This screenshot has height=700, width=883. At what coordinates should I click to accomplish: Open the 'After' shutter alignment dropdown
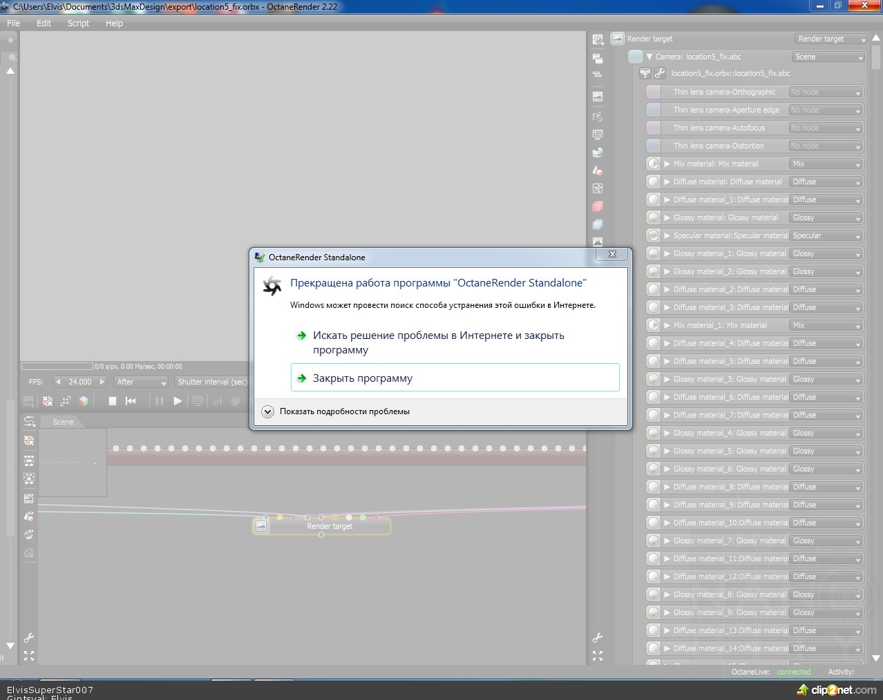[141, 382]
